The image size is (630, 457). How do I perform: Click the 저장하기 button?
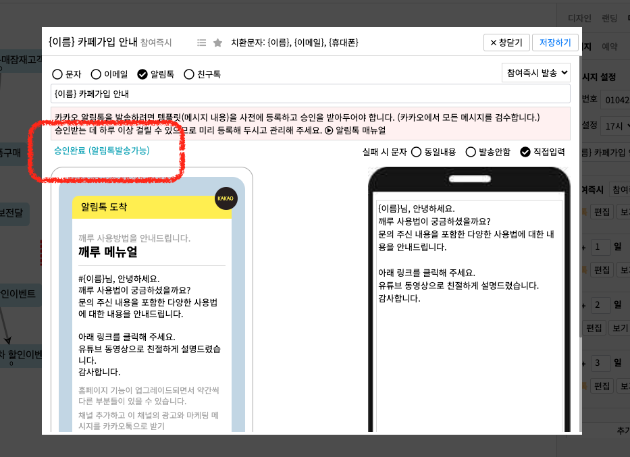click(x=555, y=43)
